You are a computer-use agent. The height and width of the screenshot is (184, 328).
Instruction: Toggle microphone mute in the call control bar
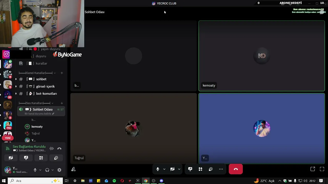point(158,169)
